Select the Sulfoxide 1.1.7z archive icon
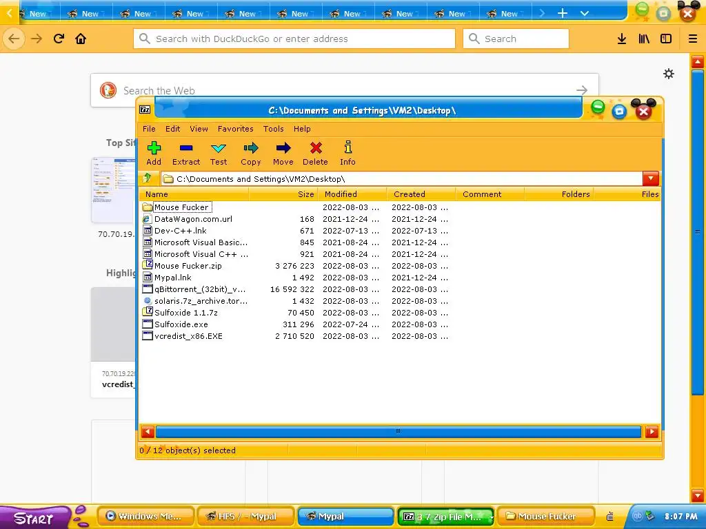 148,312
